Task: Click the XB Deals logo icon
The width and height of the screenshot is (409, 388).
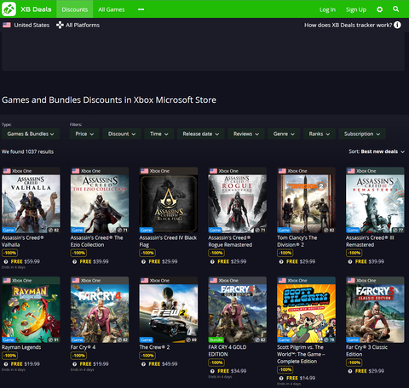Action: coord(9,9)
